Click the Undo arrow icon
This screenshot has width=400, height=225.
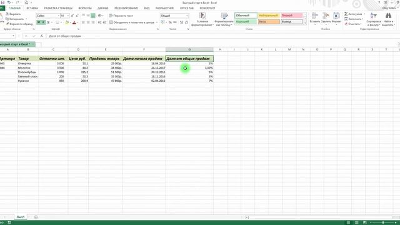9,2
